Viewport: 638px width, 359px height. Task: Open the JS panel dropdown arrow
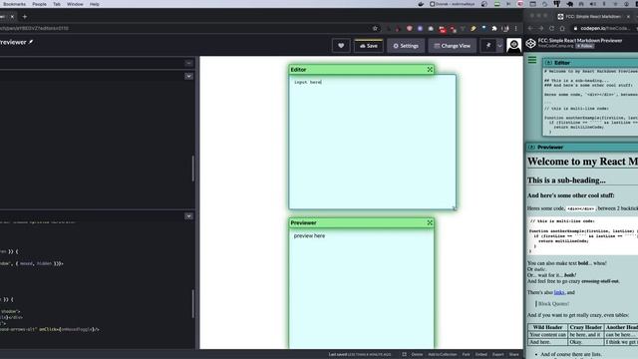tap(188, 216)
